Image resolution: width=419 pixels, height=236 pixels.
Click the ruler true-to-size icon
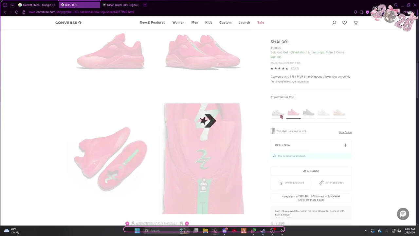[x=272, y=131]
